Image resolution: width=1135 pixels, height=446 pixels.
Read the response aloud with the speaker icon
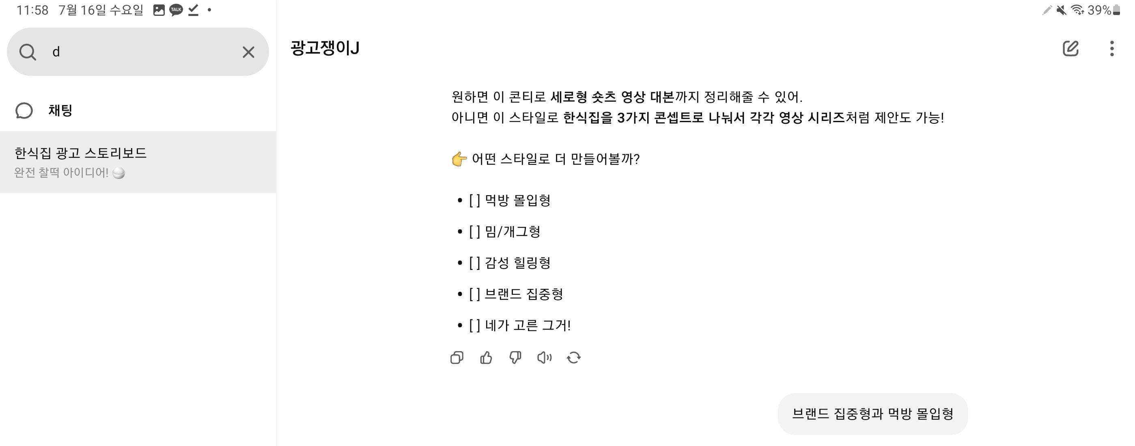point(544,358)
